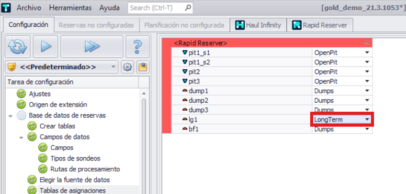Open the Herramientas menu
This screenshot has width=406, height=194.
(x=70, y=8)
